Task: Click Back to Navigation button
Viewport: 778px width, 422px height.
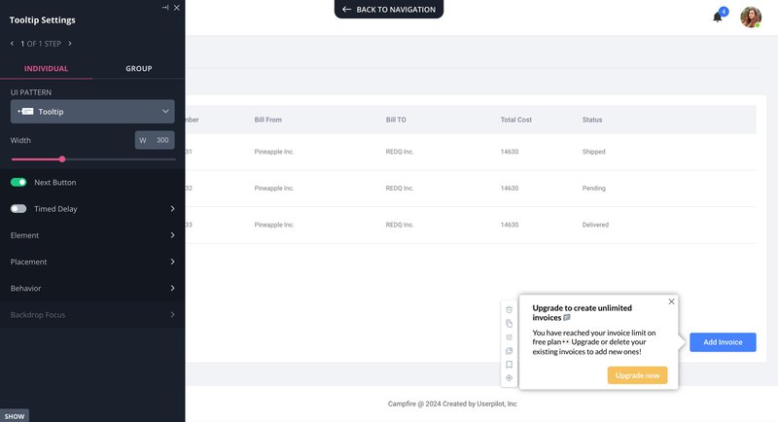Action: pyautogui.click(x=389, y=9)
